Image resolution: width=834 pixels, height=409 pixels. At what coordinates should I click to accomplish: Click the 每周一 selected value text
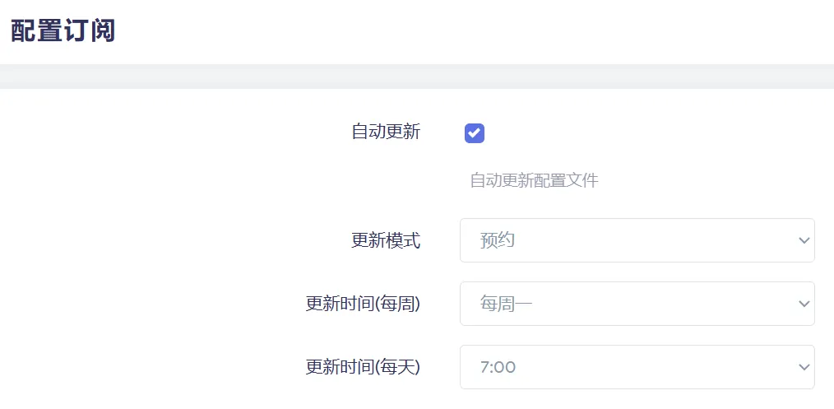[506, 304]
